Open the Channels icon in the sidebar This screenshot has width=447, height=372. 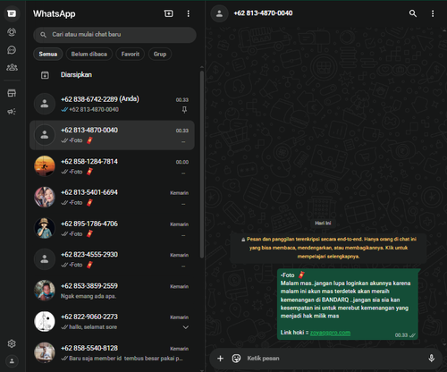click(12, 50)
